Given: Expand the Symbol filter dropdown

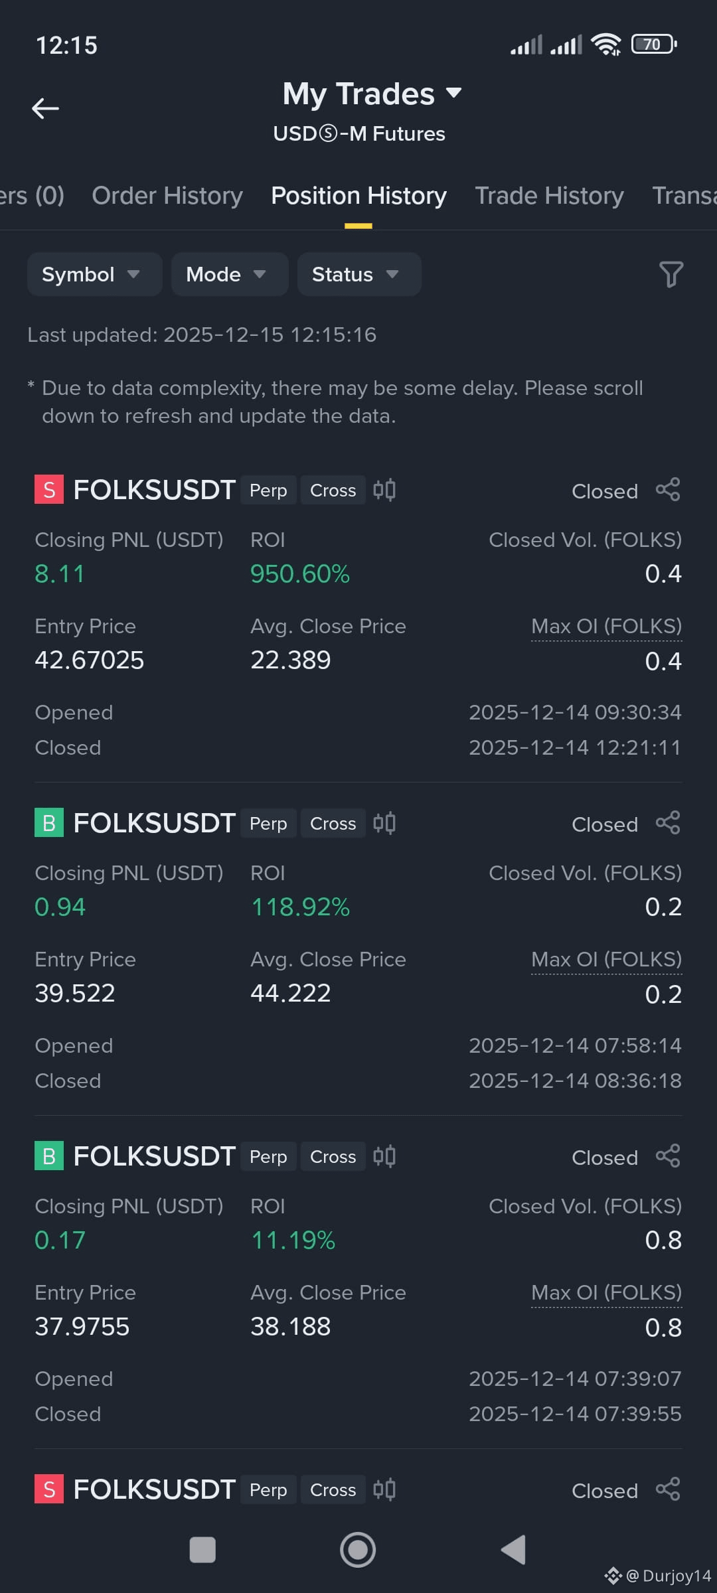Looking at the screenshot, I should coord(94,274).
